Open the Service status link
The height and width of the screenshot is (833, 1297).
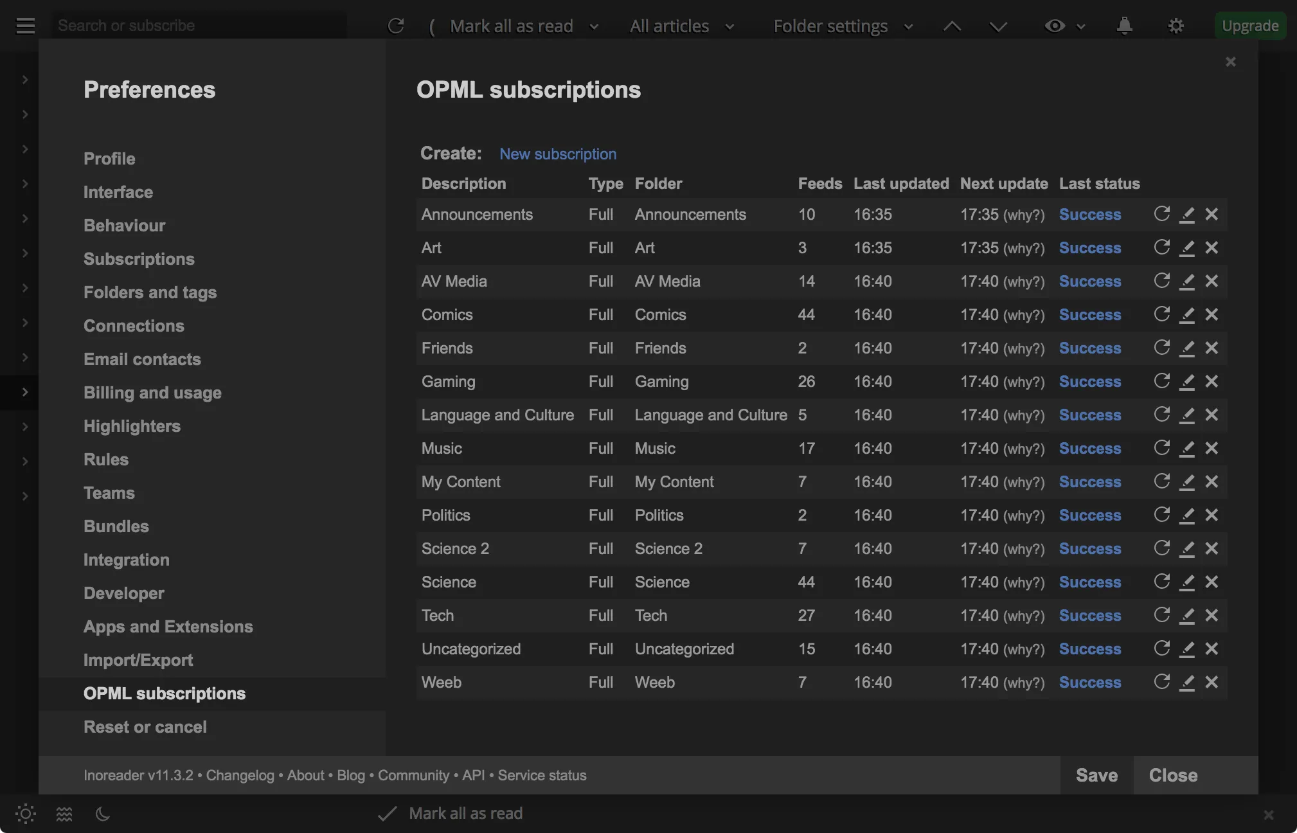pos(542,775)
